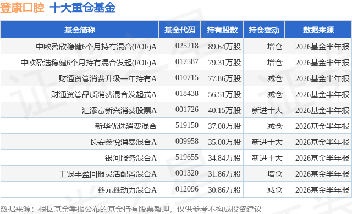
Task: Select the 89.64万股 holdings cell
Action: (224, 47)
